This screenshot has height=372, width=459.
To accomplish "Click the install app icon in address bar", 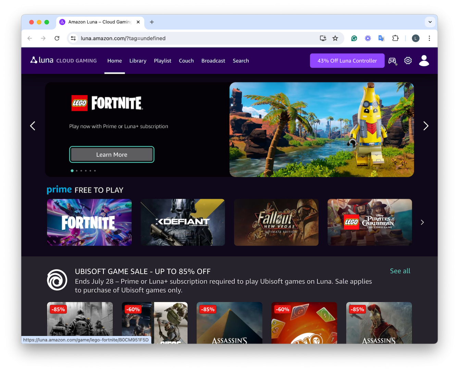I will [323, 38].
